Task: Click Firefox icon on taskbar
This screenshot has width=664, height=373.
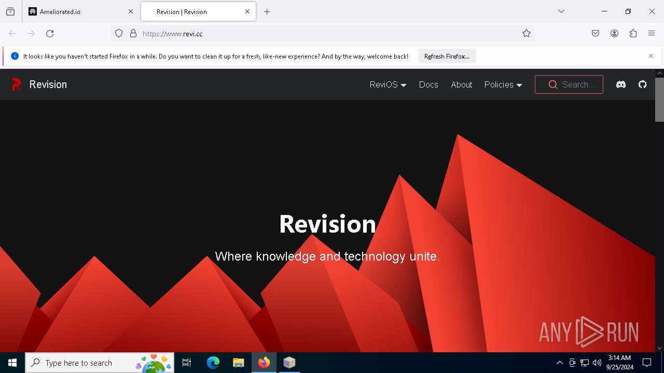Action: pyautogui.click(x=264, y=363)
